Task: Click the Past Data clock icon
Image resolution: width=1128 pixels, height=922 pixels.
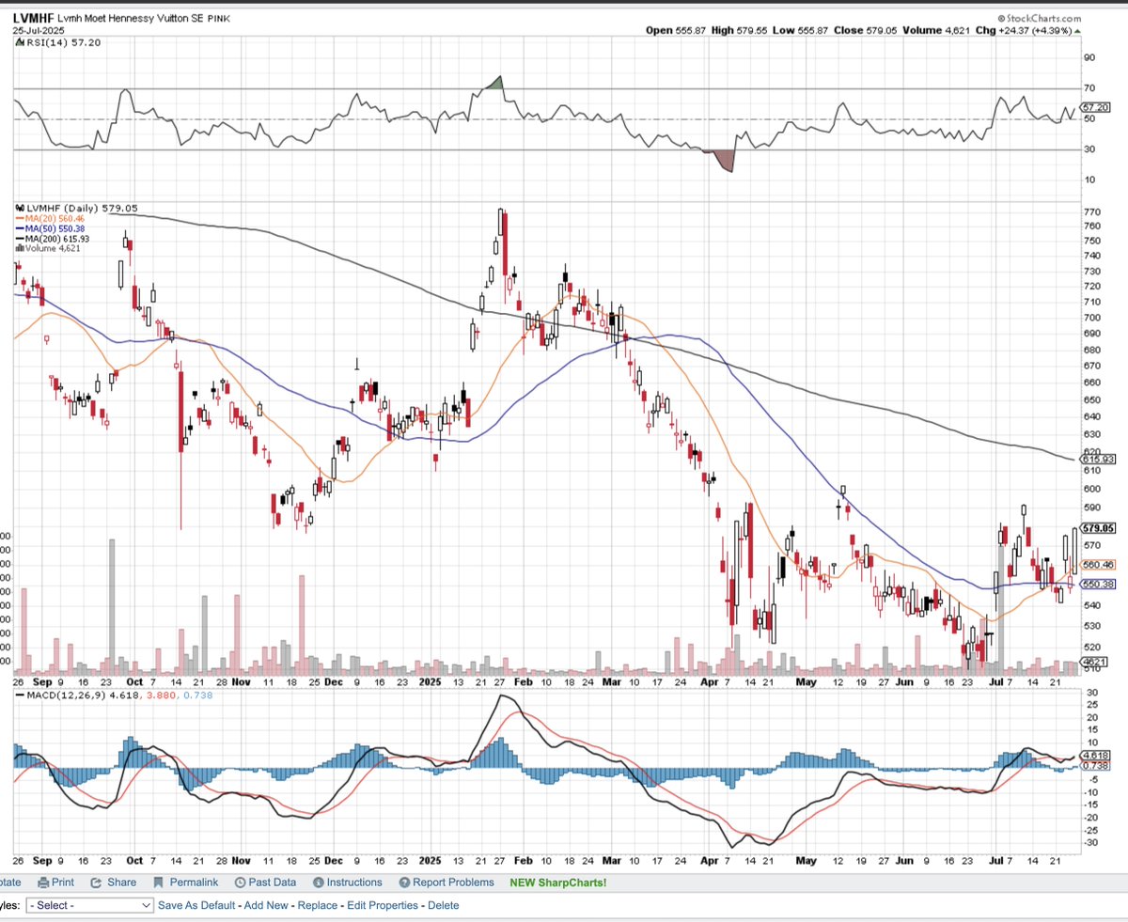Action: click(x=241, y=883)
